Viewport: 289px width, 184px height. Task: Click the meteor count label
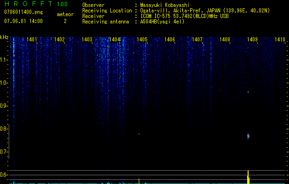pyautogui.click(x=65, y=14)
